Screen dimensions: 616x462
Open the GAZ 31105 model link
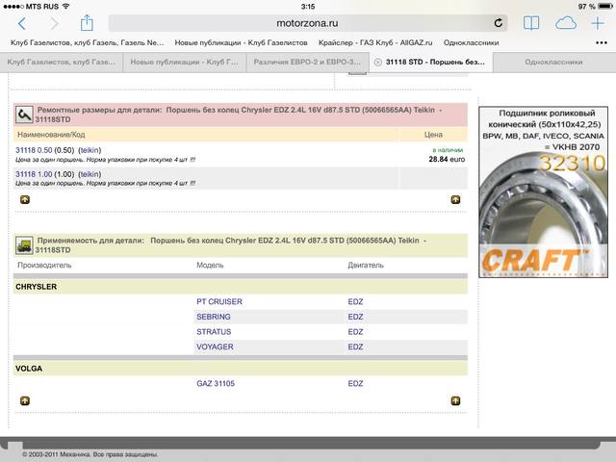point(216,383)
